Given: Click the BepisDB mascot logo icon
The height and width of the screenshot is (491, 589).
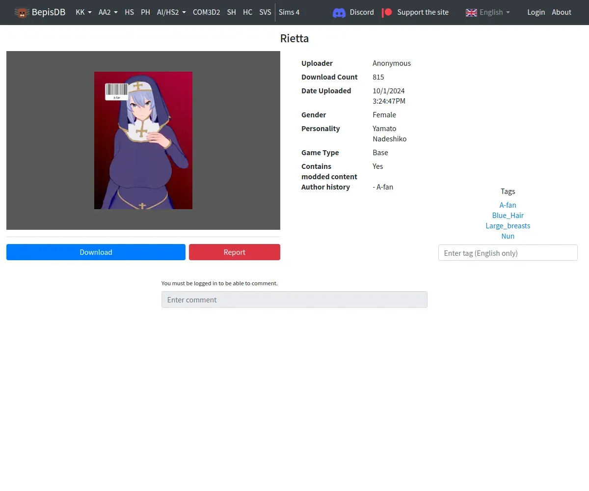Looking at the screenshot, I should [22, 12].
